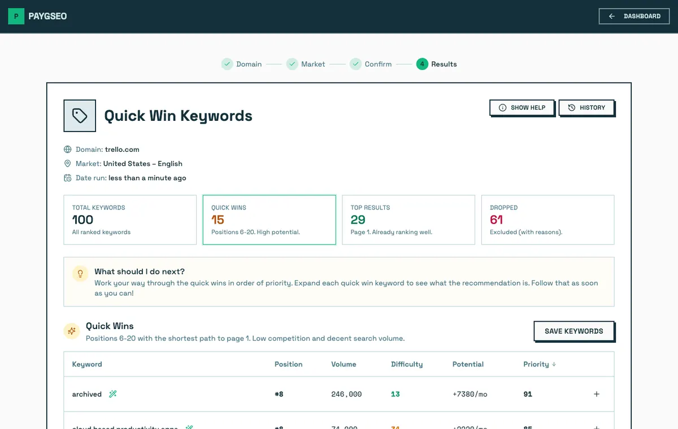Click the 246,000 volume value

click(x=346, y=394)
